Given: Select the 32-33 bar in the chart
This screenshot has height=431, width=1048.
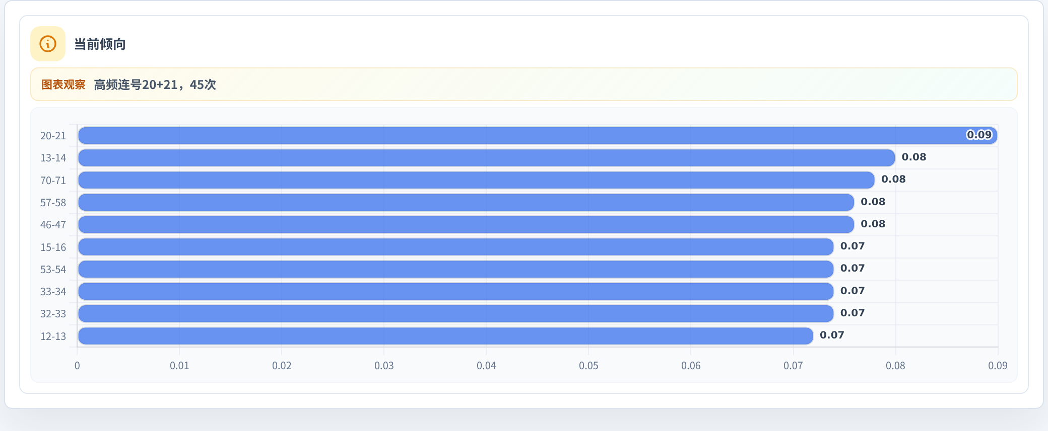Looking at the screenshot, I should click(x=456, y=314).
